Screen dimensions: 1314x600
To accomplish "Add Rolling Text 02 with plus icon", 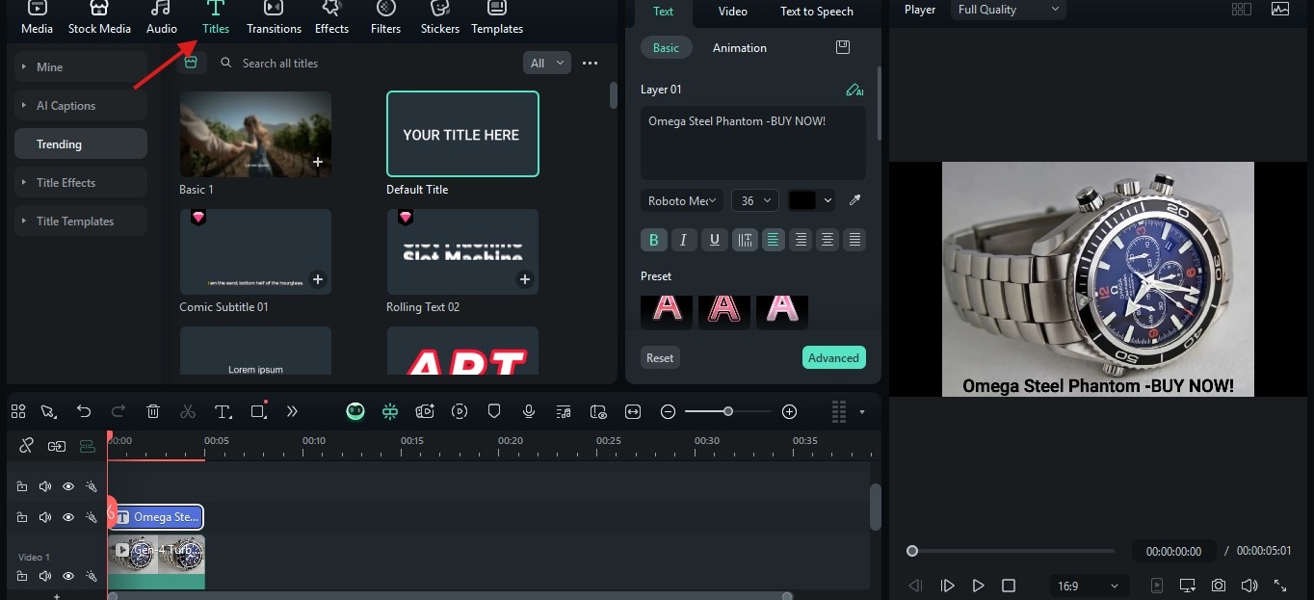I will tap(525, 279).
